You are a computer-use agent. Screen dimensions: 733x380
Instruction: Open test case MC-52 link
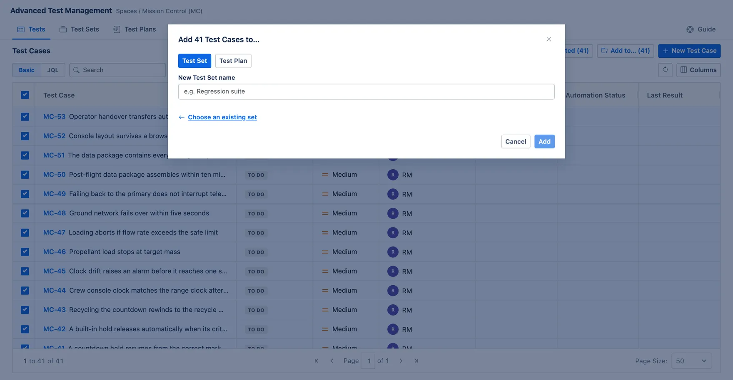[x=54, y=136]
